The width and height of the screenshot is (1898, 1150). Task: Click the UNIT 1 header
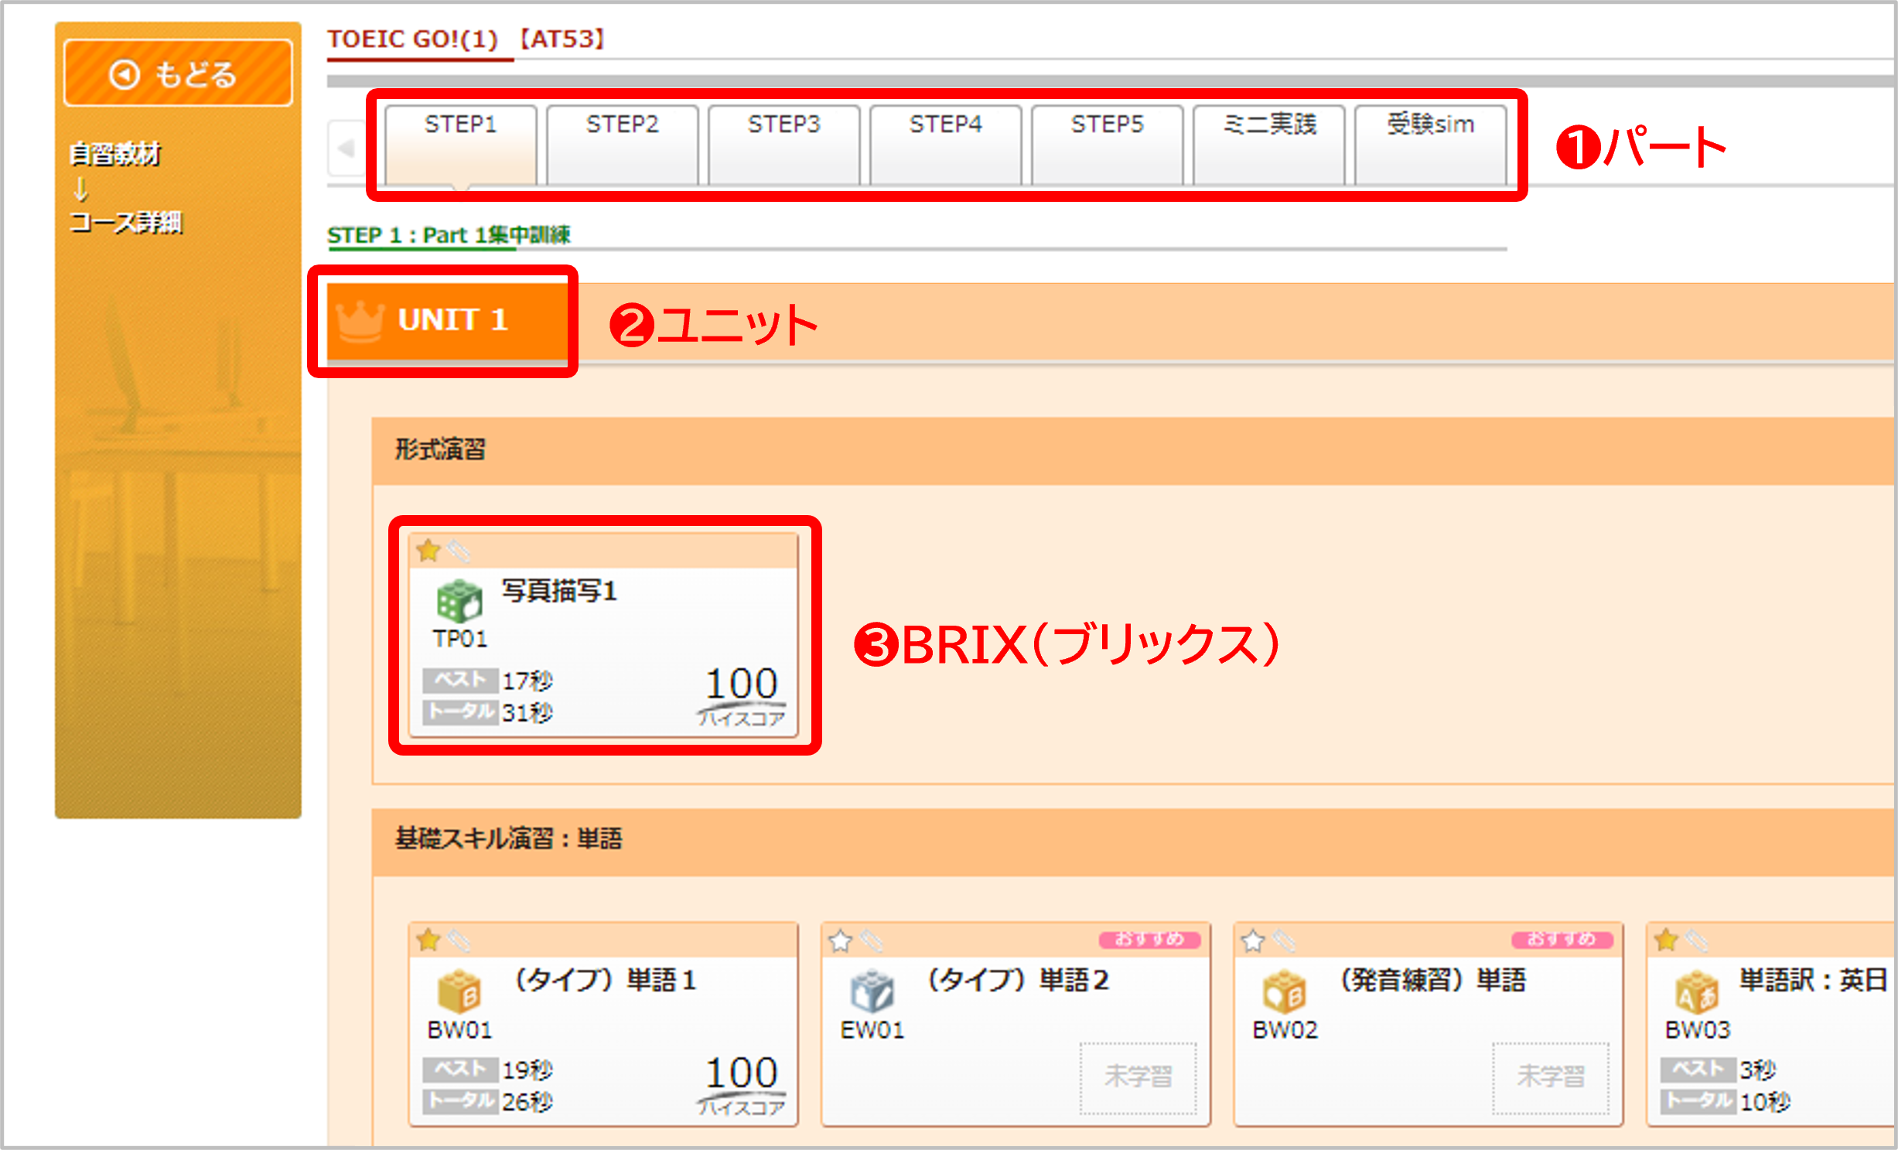(x=447, y=320)
